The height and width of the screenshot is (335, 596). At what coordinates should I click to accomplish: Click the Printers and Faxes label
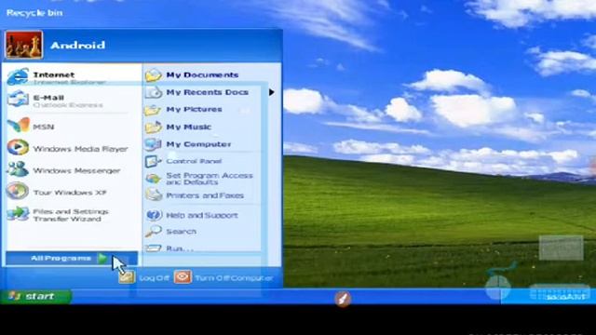tap(205, 195)
